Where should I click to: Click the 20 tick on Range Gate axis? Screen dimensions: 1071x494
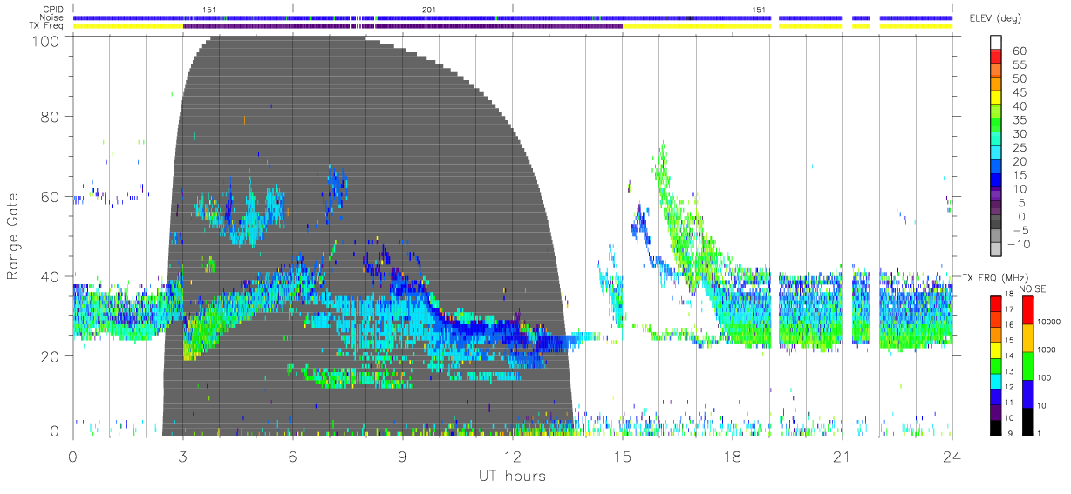50,355
